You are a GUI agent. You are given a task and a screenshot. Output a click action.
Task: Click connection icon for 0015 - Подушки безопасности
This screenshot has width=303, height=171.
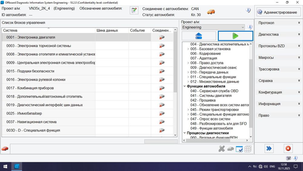click(x=162, y=71)
